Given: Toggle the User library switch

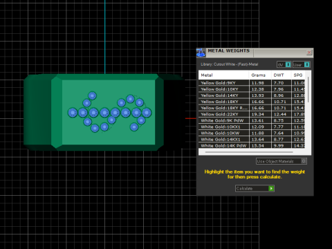Looking at the screenshot, I should point(306,64).
